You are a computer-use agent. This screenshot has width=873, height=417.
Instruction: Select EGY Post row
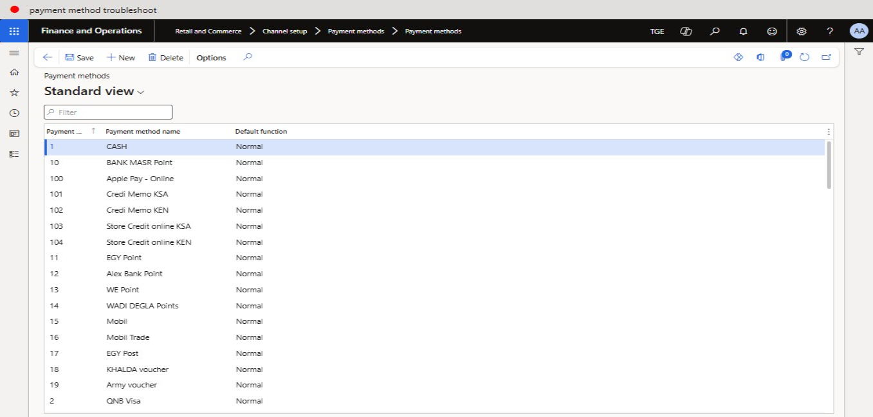[434, 353]
